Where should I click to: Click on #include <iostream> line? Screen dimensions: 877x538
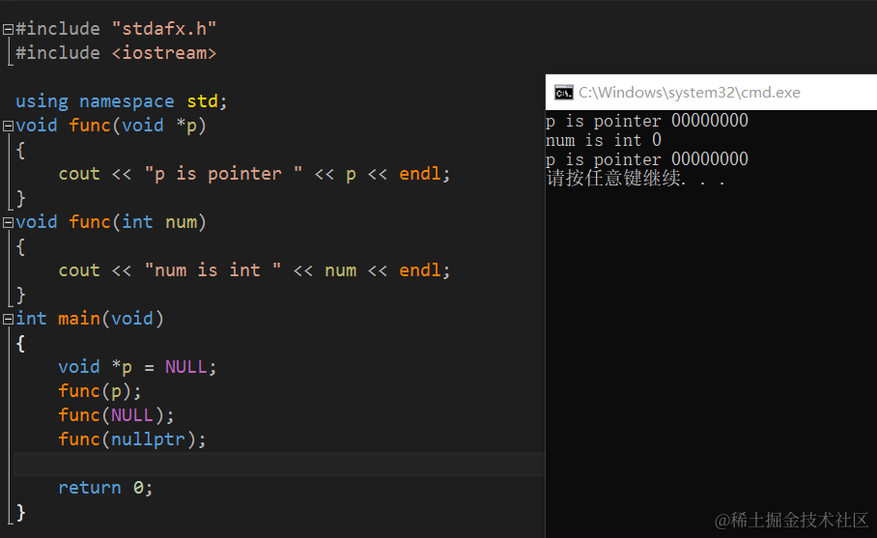coord(116,53)
